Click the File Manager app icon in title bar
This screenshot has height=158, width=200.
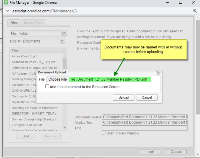pyautogui.click(x=6, y=2)
